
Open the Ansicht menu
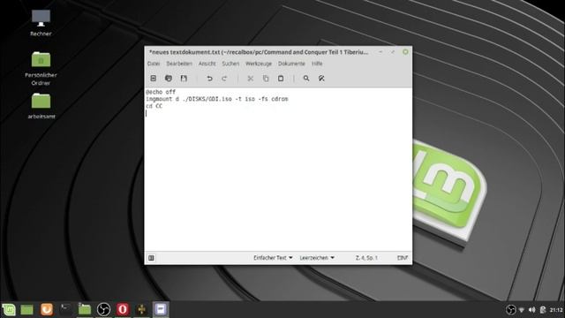click(x=207, y=64)
